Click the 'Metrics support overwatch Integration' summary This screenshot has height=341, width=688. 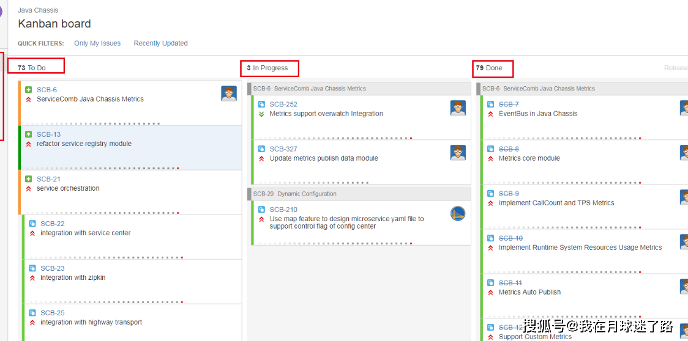326,114
